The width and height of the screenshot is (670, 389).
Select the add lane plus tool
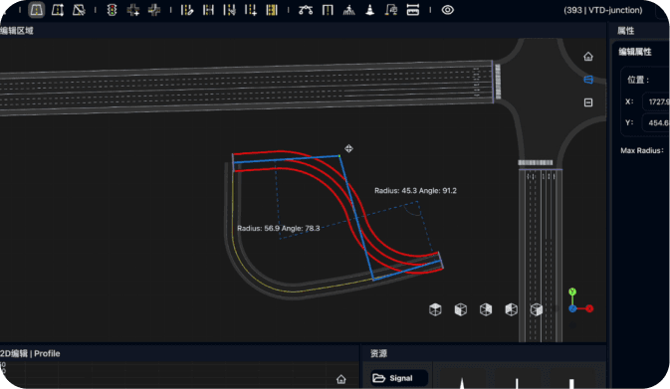click(x=251, y=10)
